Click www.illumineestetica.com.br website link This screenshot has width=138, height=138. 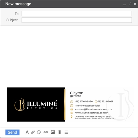91,113
